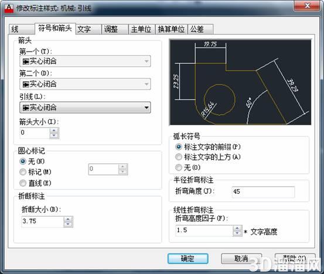Confirm with the 确定 button

[188, 259]
